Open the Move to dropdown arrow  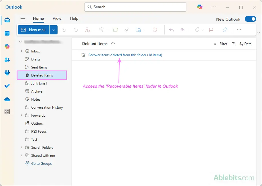[144, 30]
